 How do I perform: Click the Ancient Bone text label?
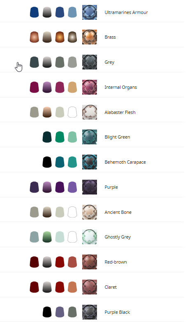point(118,212)
